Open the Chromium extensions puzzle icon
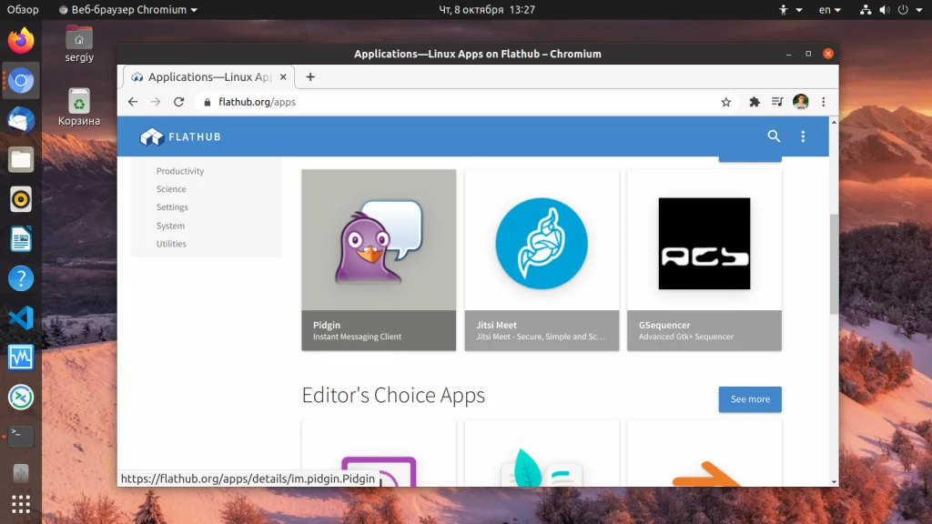Viewport: 932px width, 524px height. click(755, 102)
